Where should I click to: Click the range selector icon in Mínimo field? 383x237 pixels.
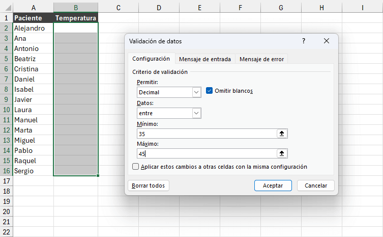click(282, 134)
